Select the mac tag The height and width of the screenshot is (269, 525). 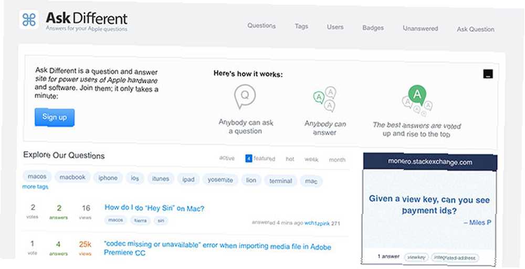(x=311, y=181)
